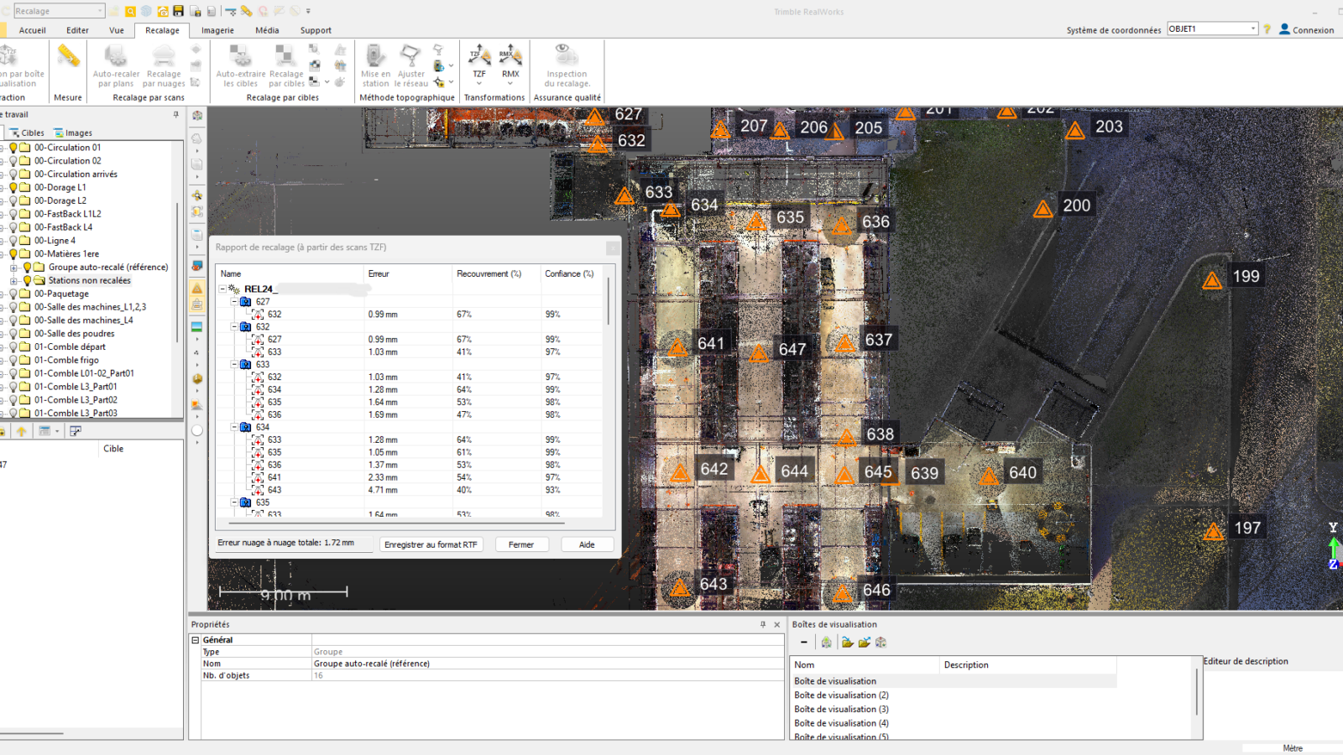Click Enregistrer au format RTF button
Viewport: 1343px width, 755px height.
point(431,544)
